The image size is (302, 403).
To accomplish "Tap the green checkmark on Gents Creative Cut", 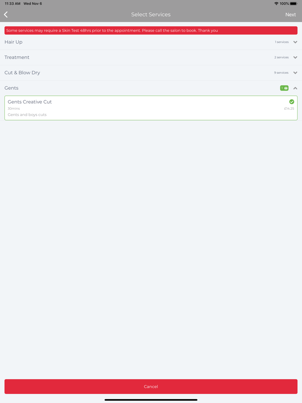I will pos(292,102).
